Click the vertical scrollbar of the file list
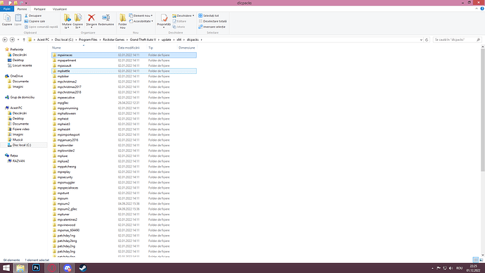The width and height of the screenshot is (485, 273). coord(482,109)
